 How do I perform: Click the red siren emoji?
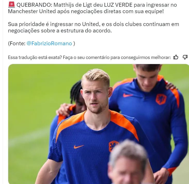[12, 5]
